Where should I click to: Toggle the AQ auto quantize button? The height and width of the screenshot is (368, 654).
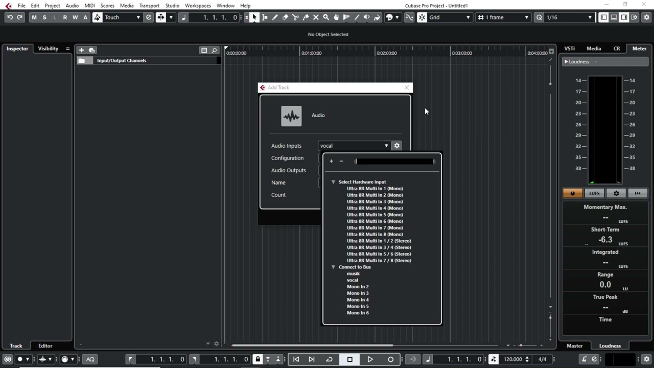coord(90,359)
